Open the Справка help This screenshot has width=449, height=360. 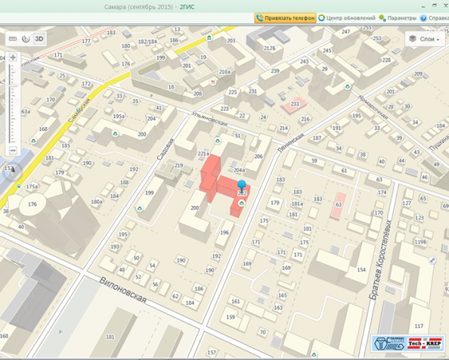[x=434, y=18]
